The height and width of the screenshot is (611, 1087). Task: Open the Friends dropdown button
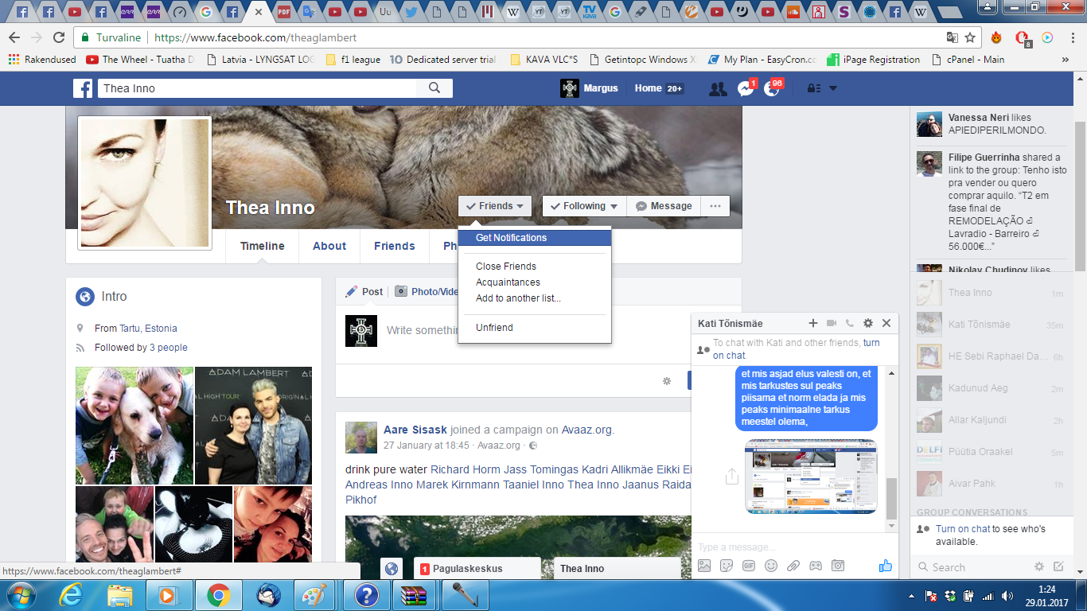click(x=495, y=206)
